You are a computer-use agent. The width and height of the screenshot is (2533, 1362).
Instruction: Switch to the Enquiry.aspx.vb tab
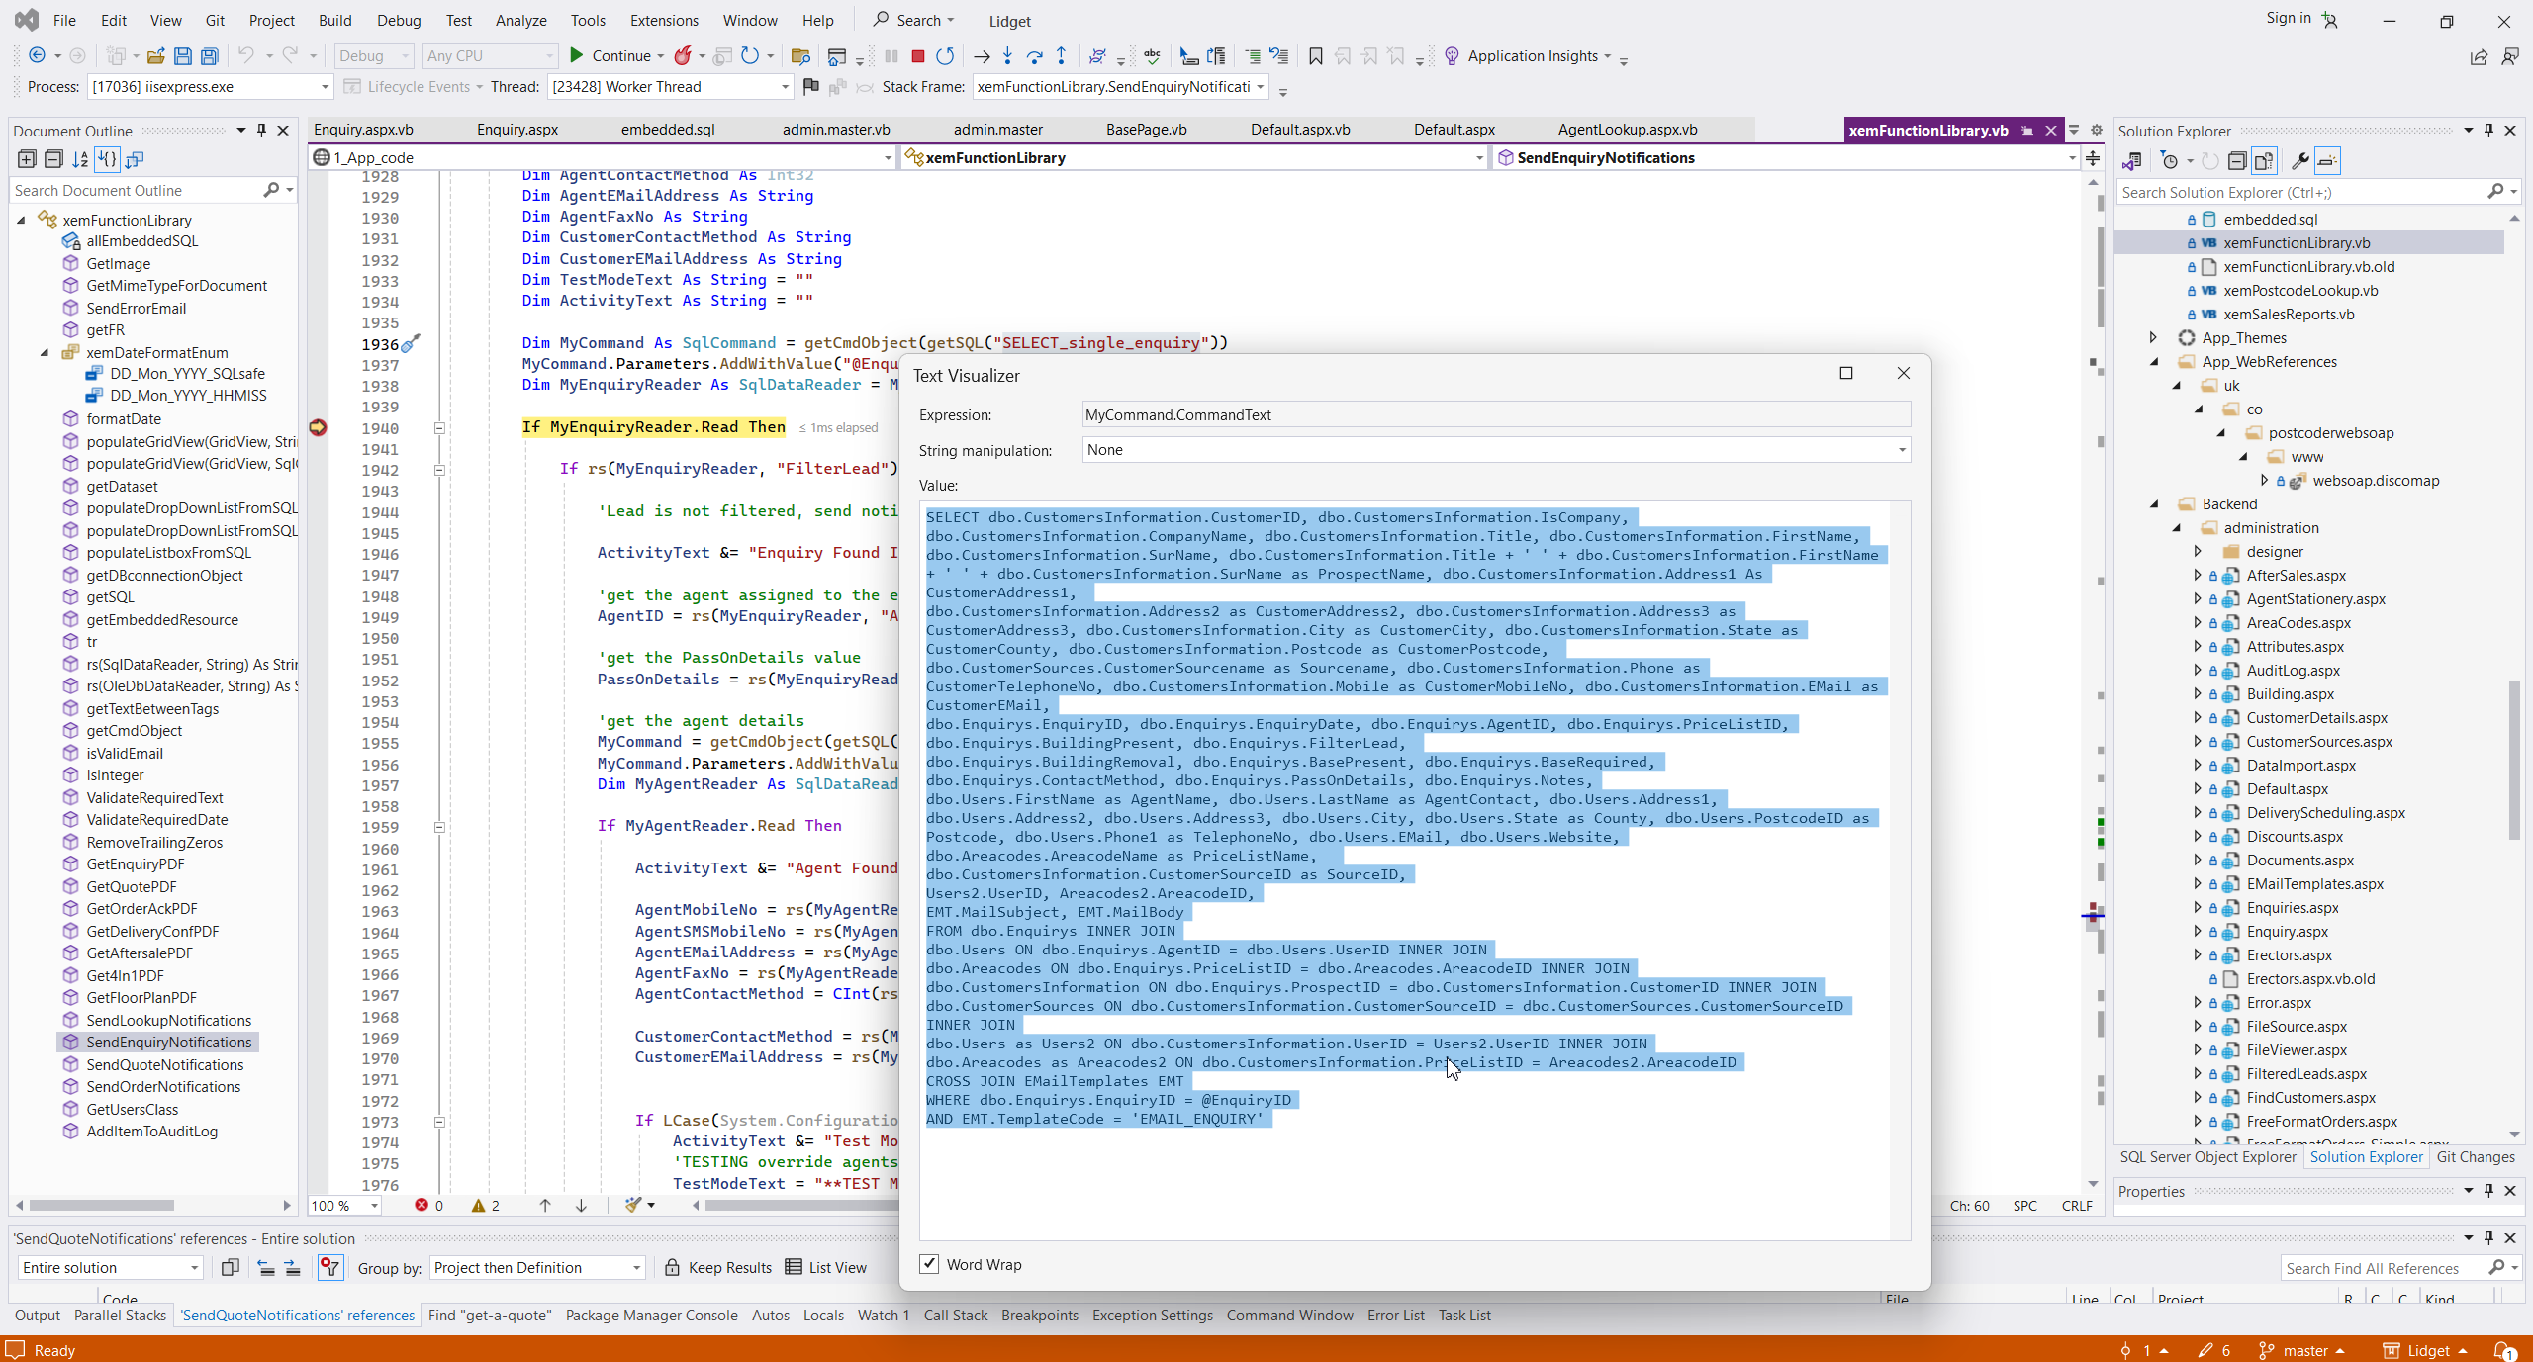[x=363, y=130]
